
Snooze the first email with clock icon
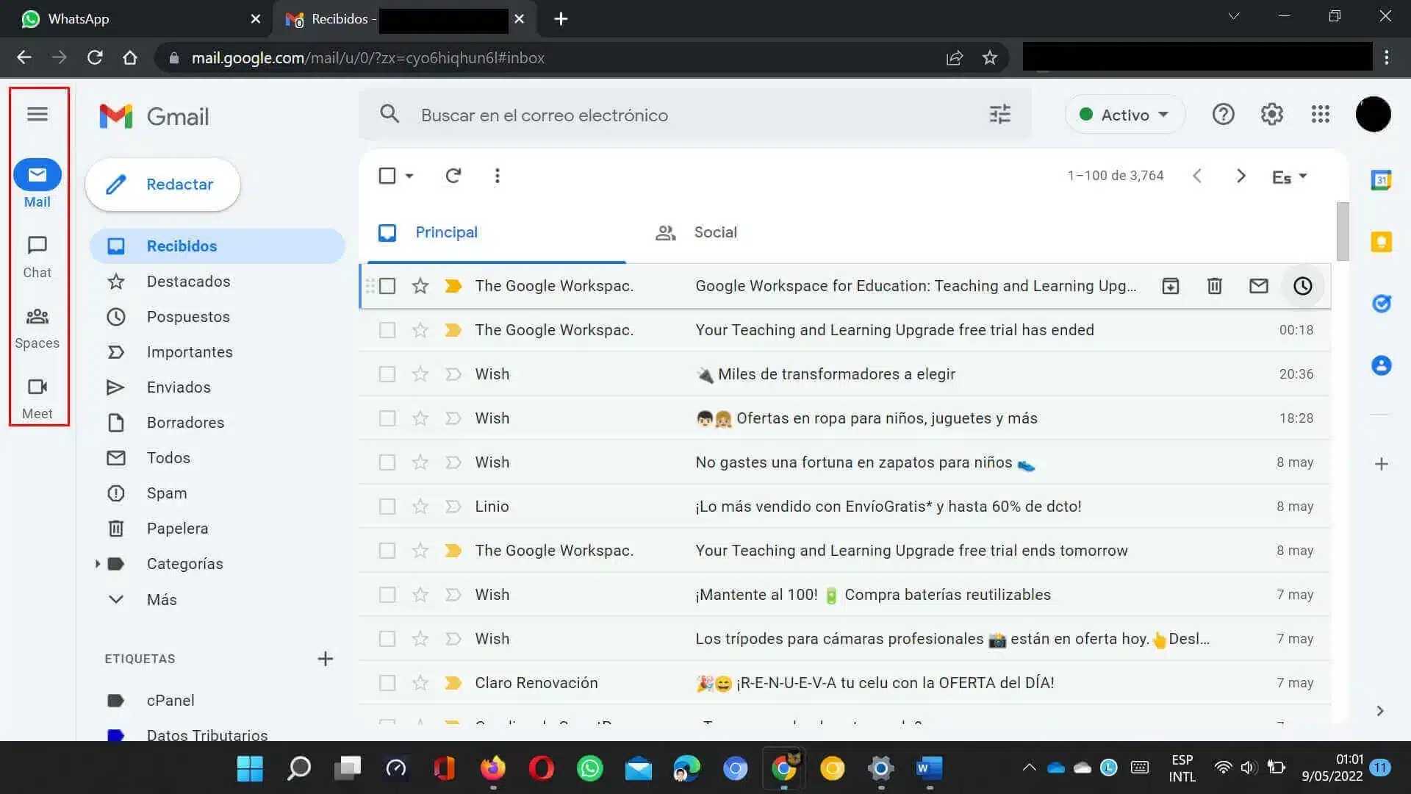1303,286
